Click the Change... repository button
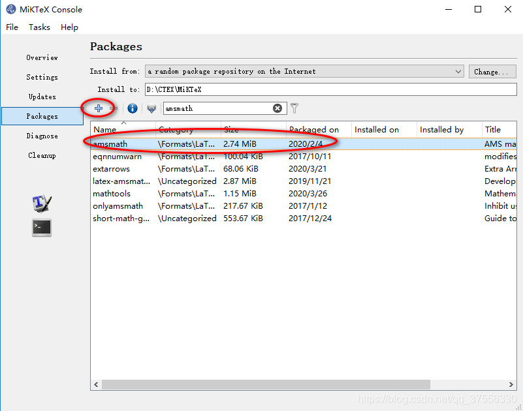Image resolution: width=523 pixels, height=411 pixels. [x=492, y=72]
